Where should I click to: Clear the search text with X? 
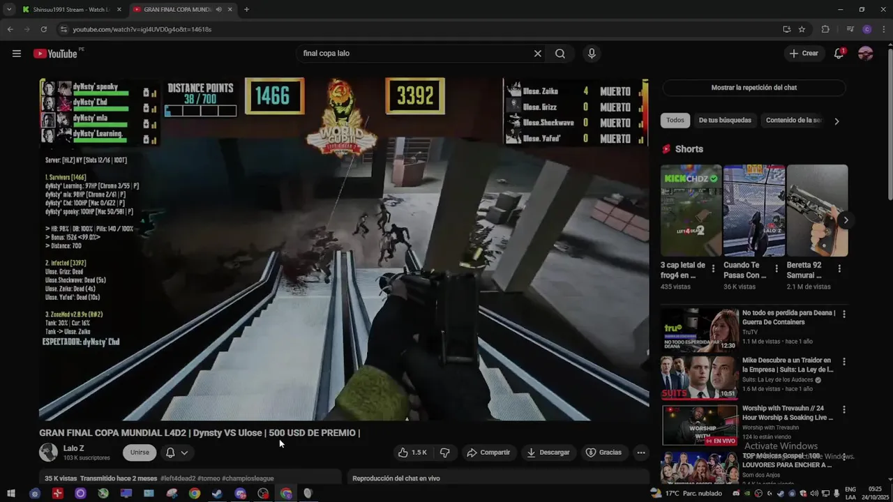point(538,54)
